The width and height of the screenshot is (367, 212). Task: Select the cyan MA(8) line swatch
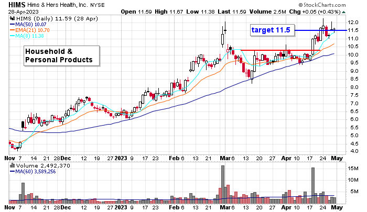coord(12,36)
